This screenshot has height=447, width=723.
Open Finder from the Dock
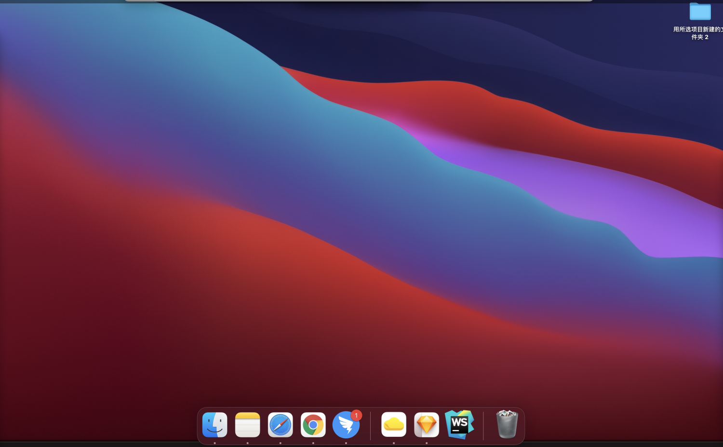[215, 425]
